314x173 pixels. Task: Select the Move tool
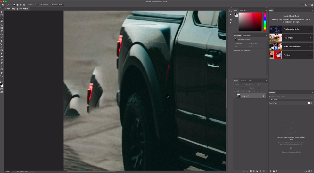[x=2, y=12]
